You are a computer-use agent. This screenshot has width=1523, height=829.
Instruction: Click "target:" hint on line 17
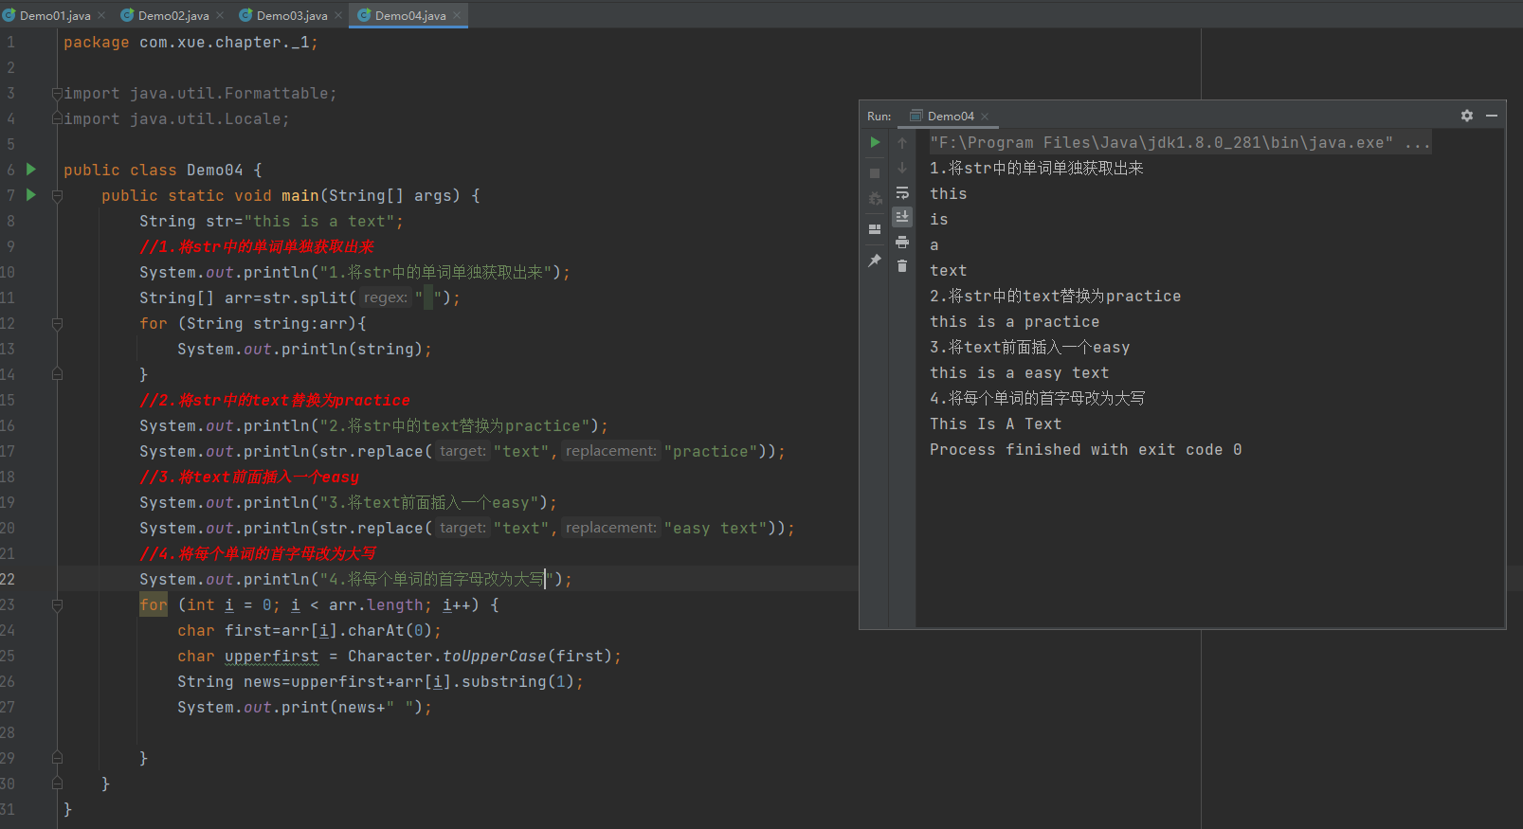463,451
